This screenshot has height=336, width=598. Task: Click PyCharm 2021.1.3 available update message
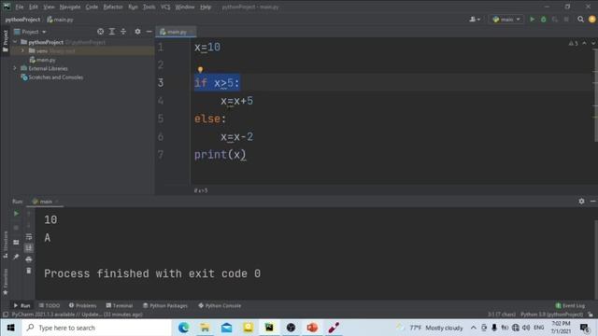[x=77, y=315]
